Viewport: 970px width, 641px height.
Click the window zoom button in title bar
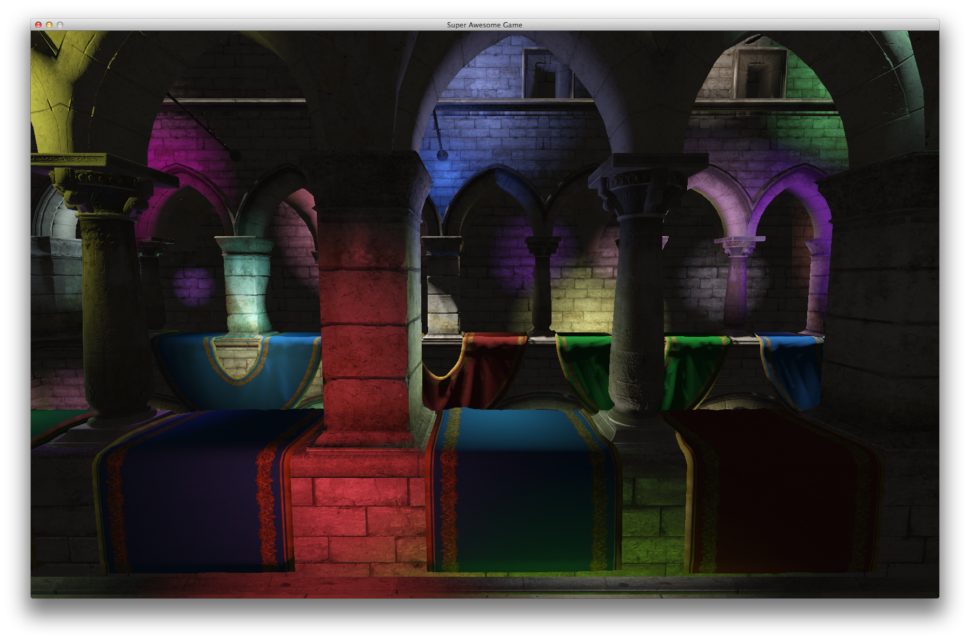click(x=60, y=25)
